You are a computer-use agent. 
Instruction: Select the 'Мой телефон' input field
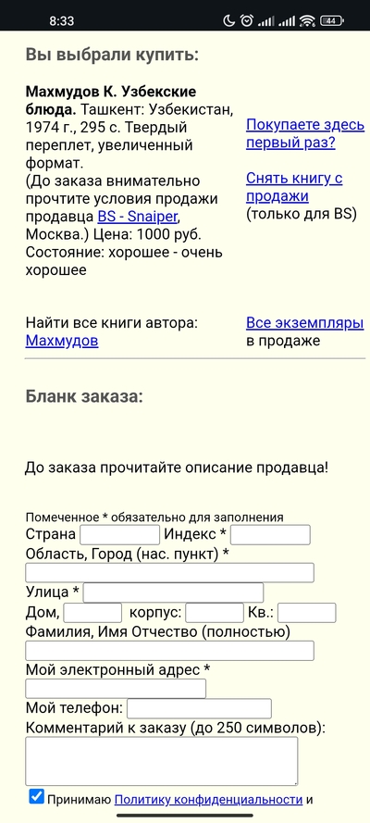tap(199, 708)
